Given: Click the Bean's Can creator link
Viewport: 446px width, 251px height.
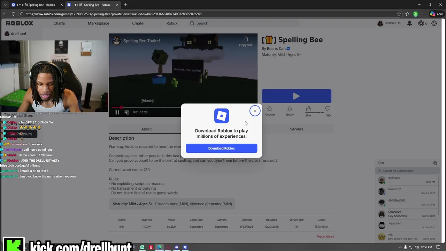Looking at the screenshot, I should pyautogui.click(x=276, y=48).
